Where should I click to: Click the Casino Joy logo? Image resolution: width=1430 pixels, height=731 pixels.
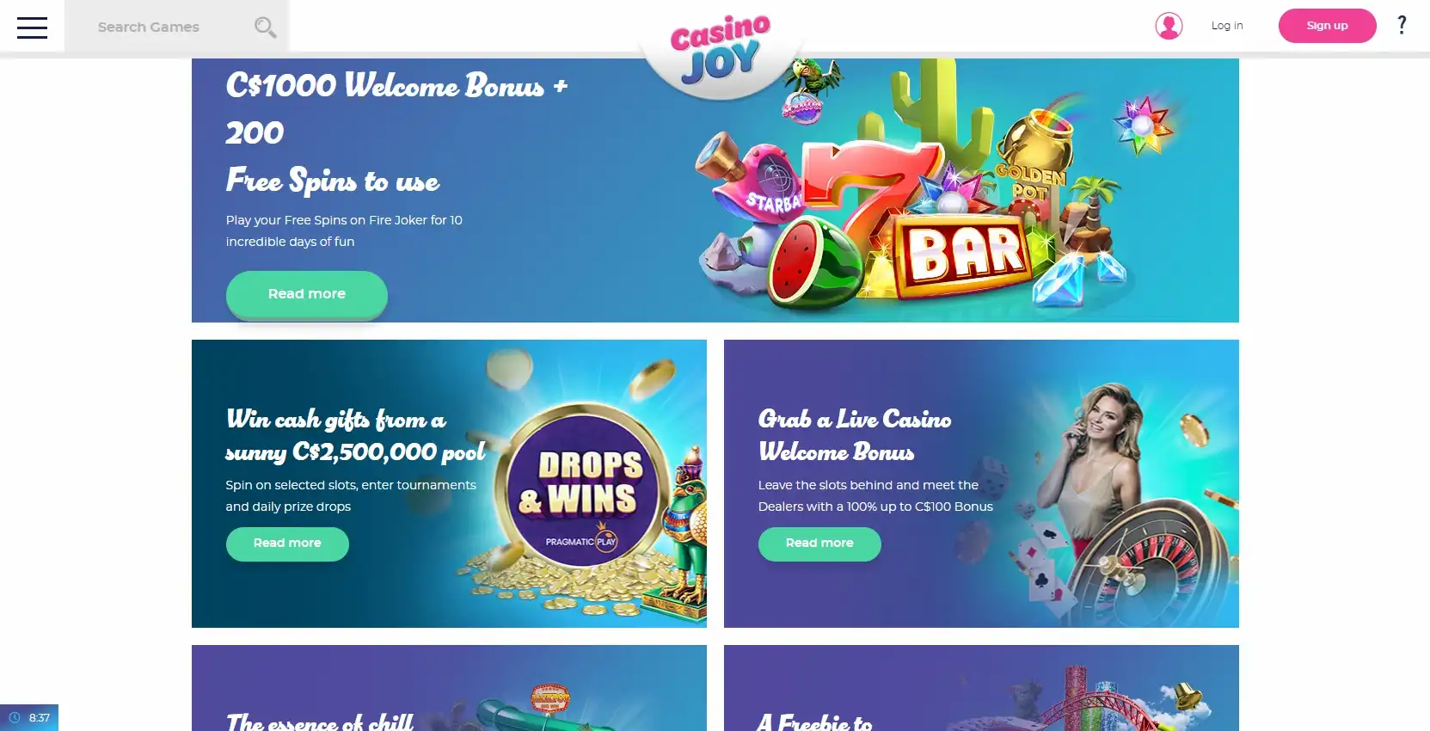pos(720,50)
